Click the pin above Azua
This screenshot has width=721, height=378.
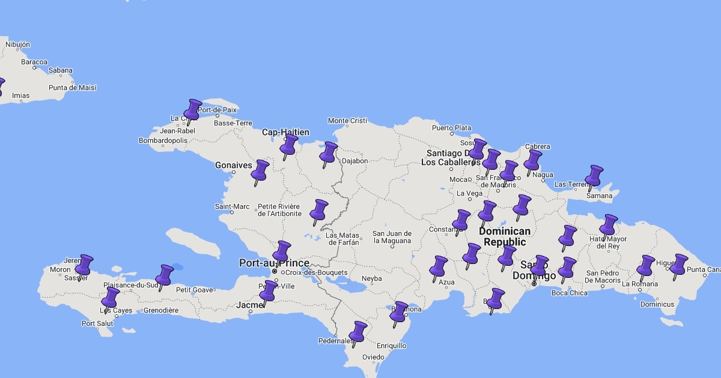click(439, 267)
